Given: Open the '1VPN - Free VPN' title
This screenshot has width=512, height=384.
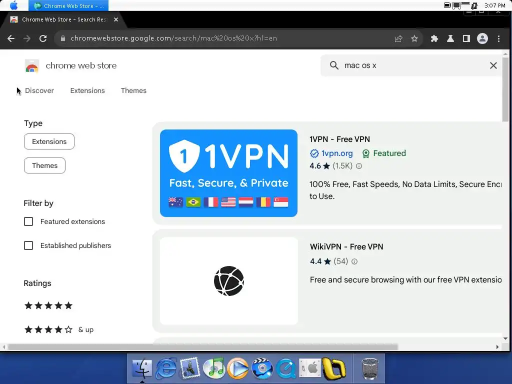Looking at the screenshot, I should (x=339, y=139).
